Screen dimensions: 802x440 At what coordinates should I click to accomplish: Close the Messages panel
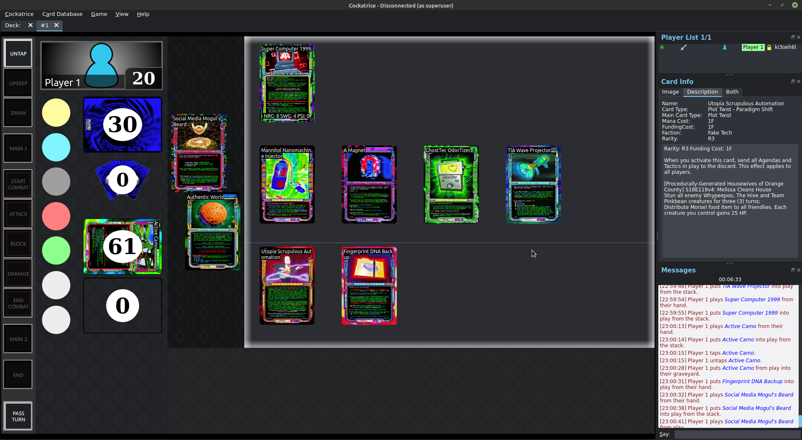point(798,270)
